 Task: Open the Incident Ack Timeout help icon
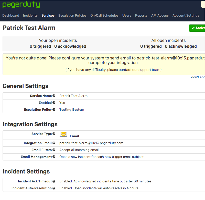[54, 181]
